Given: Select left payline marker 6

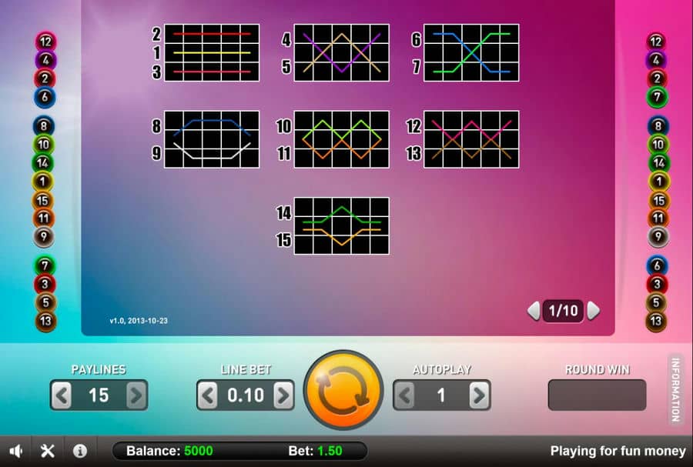Looking at the screenshot, I should pos(45,97).
